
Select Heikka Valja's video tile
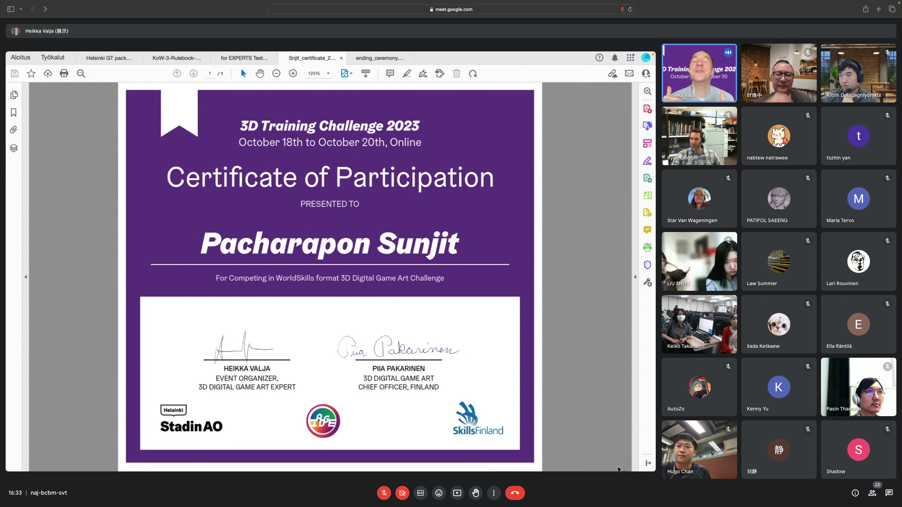tap(699, 73)
